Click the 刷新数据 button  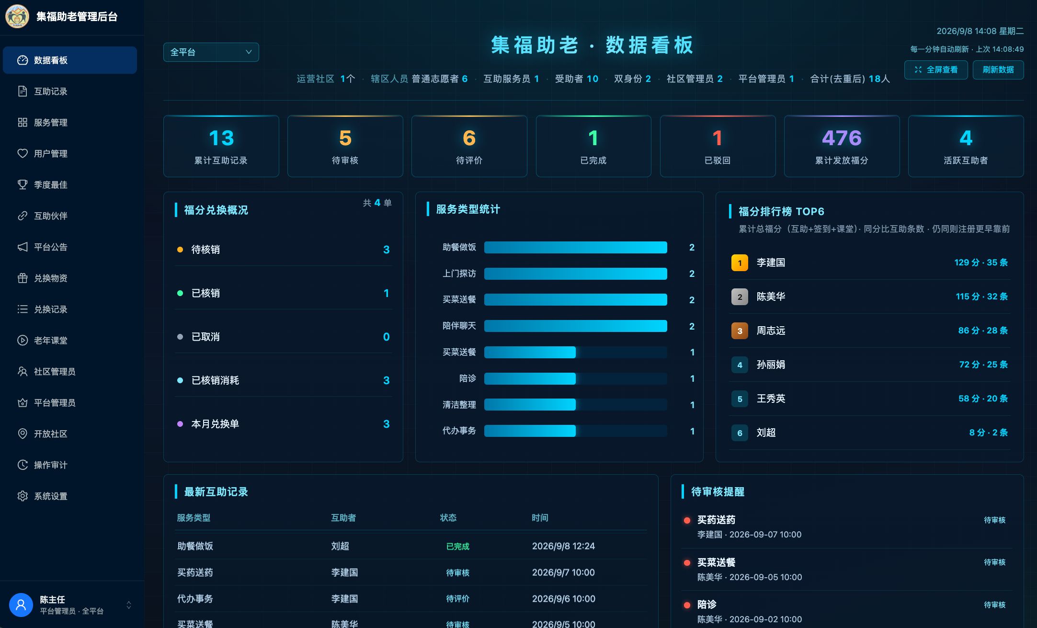(998, 70)
